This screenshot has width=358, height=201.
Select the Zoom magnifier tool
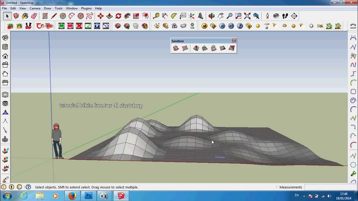[230, 16]
